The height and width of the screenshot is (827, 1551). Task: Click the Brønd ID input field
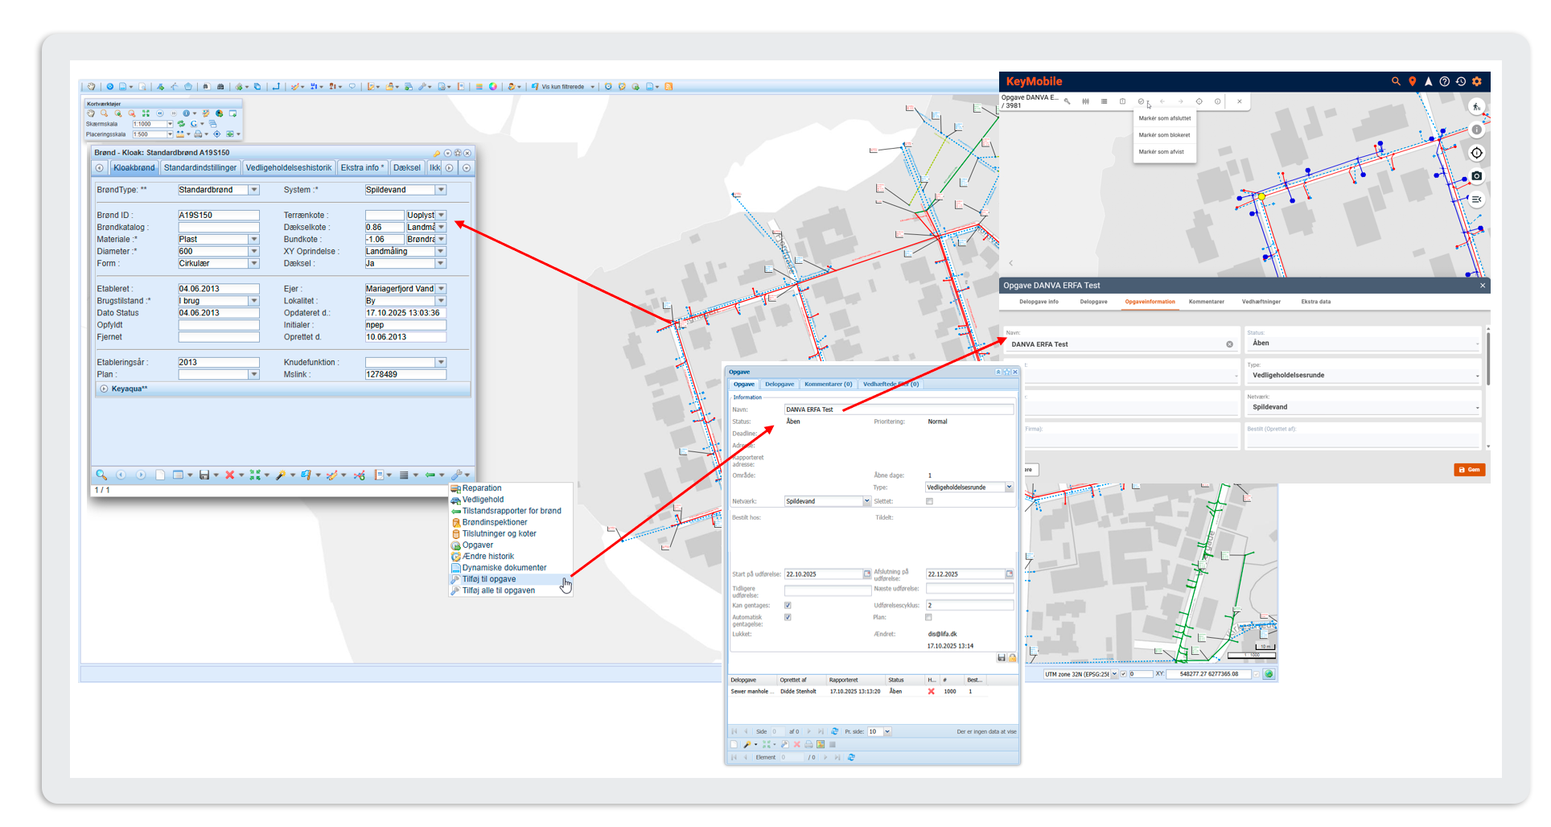click(218, 216)
